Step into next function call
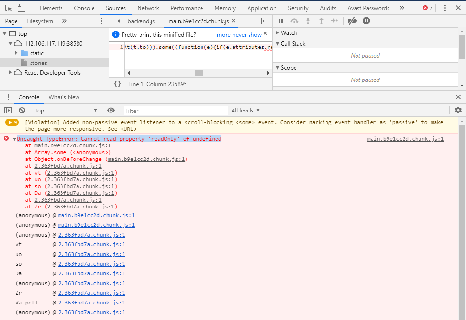466x320 pixels. pos(308,21)
